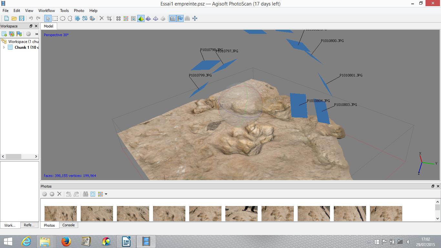This screenshot has width=441, height=248.
Task: Open Firefox from the taskbar
Action: click(x=66, y=242)
